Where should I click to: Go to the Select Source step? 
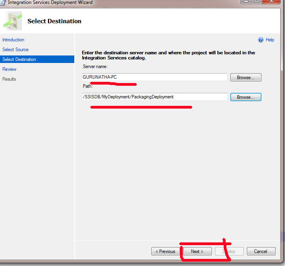coord(15,50)
